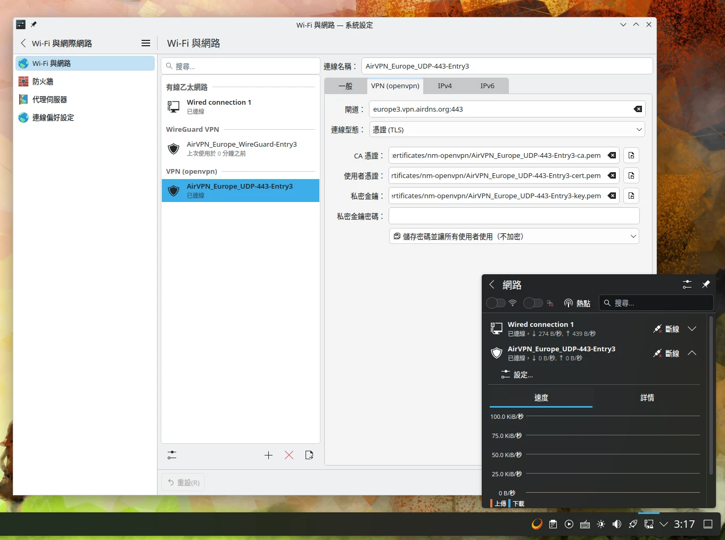Delete the selected VPN using red X icon
The image size is (725, 540).
289,455
